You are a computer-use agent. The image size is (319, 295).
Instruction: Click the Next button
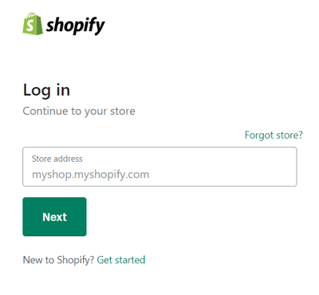54,217
